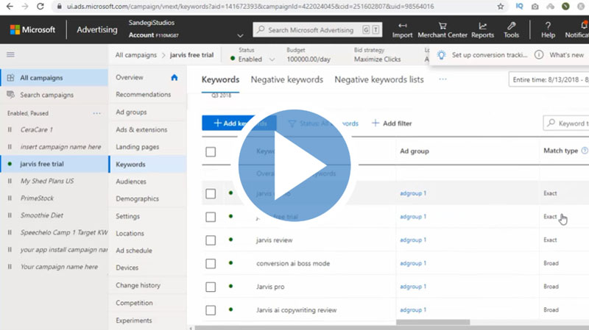Select the Jarvis pro checkbox

pos(211,287)
